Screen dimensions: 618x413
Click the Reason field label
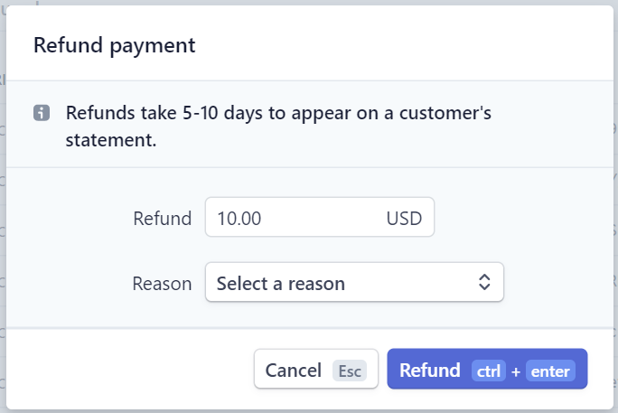click(x=162, y=284)
